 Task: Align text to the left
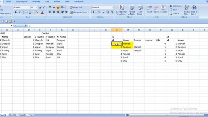tap(50, 12)
